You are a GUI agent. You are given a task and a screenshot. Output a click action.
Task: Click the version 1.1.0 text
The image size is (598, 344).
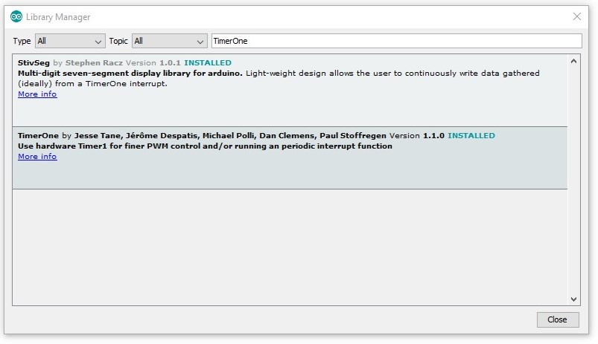point(433,136)
